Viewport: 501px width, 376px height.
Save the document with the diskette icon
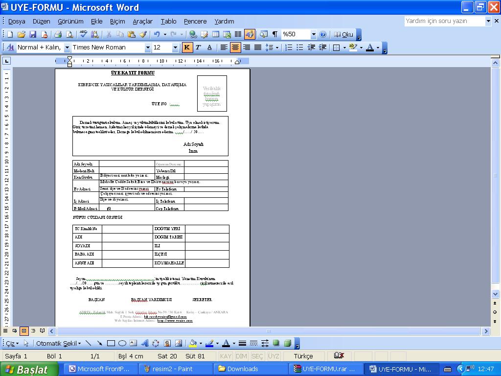click(33, 34)
